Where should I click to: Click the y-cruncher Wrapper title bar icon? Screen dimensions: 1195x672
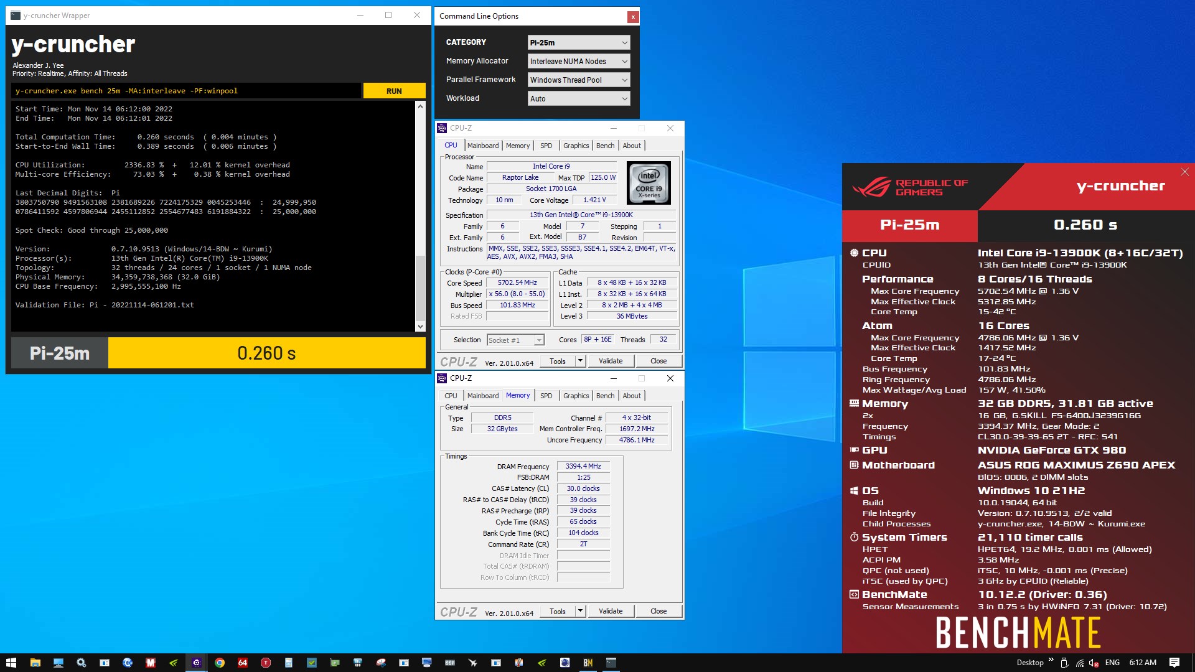click(x=16, y=16)
